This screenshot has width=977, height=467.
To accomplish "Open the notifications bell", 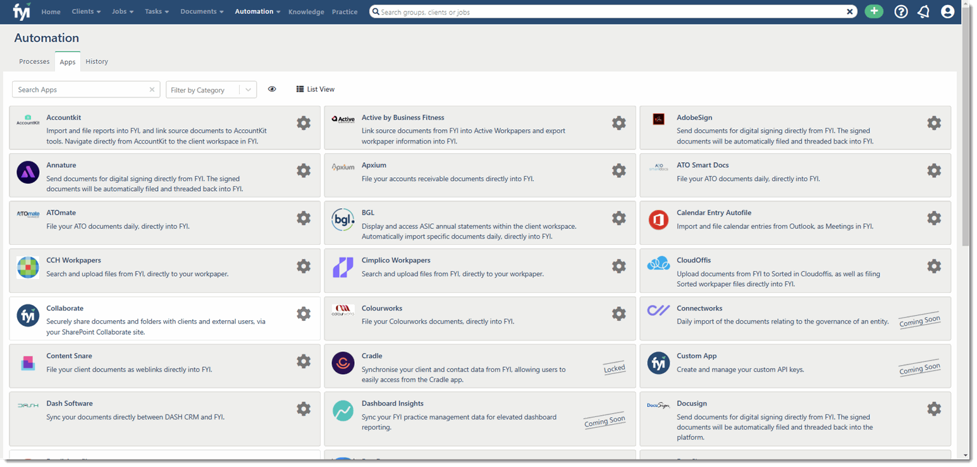I will (923, 11).
